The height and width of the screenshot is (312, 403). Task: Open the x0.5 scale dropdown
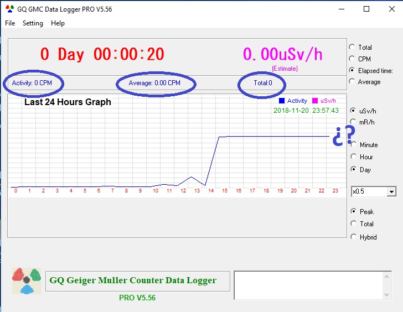pyautogui.click(x=391, y=191)
